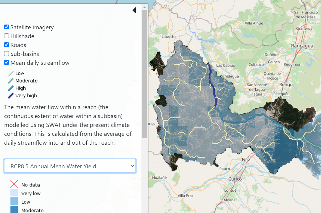Click Las Cabras label on the map
This screenshot has width=321, height=213.
(x=226, y=65)
